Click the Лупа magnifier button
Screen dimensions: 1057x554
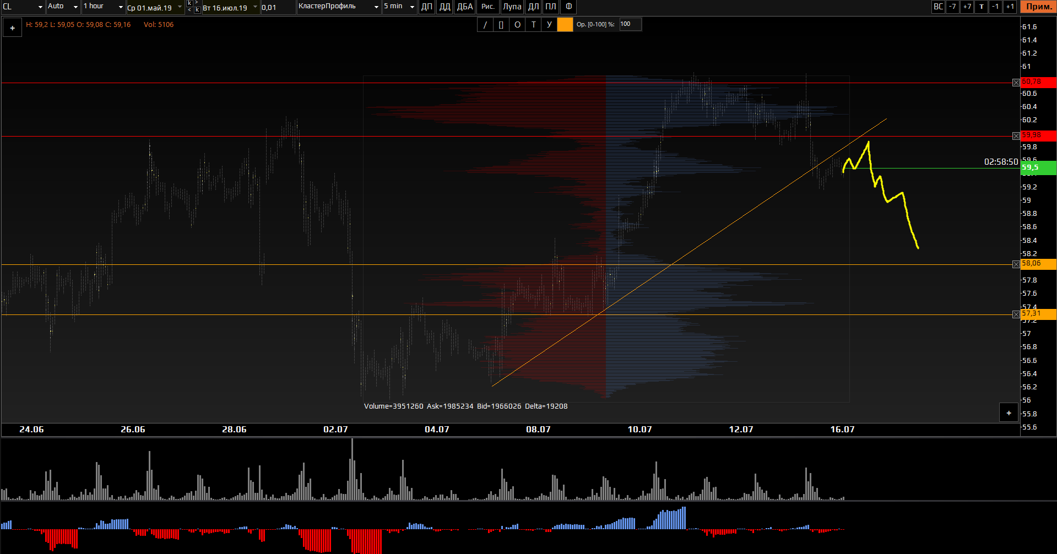coord(512,7)
